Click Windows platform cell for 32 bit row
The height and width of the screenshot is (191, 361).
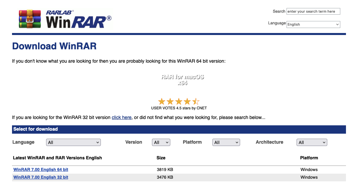tap(309, 177)
